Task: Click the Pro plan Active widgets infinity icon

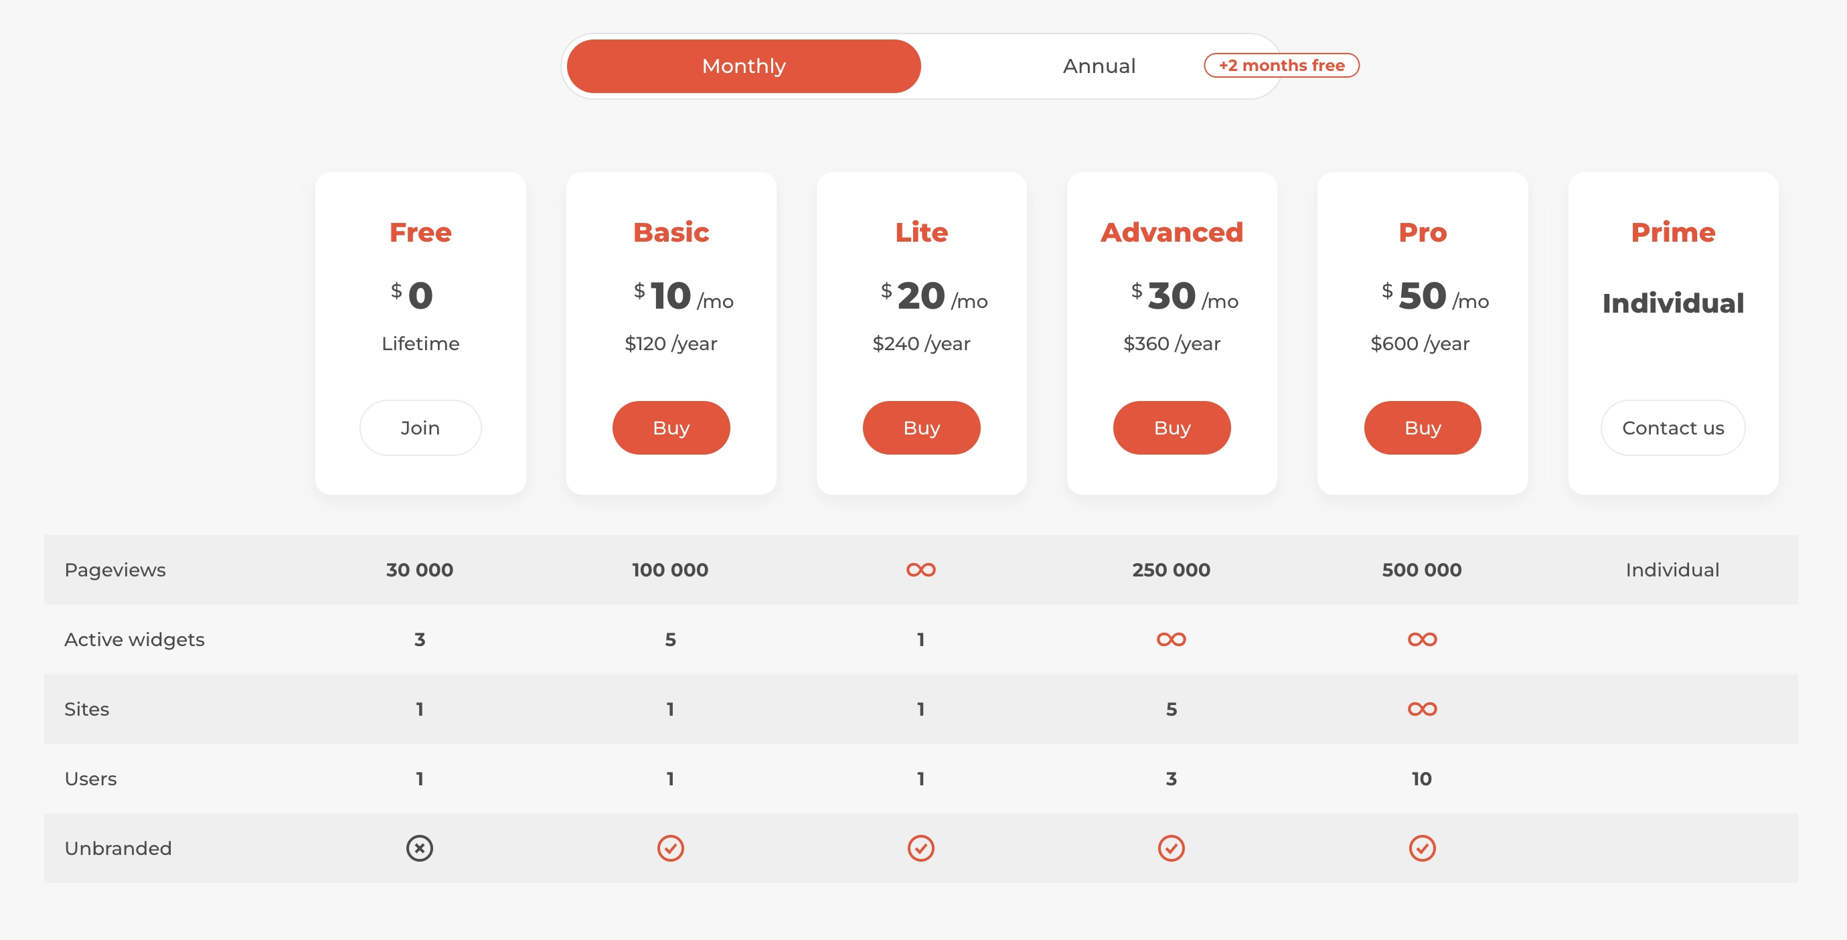Action: 1422,639
